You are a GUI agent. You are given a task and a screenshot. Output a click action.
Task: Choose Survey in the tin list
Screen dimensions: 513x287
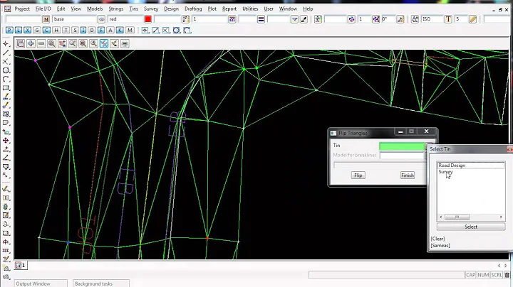pos(445,171)
